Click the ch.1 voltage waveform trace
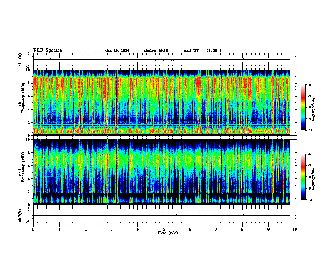 point(162,60)
